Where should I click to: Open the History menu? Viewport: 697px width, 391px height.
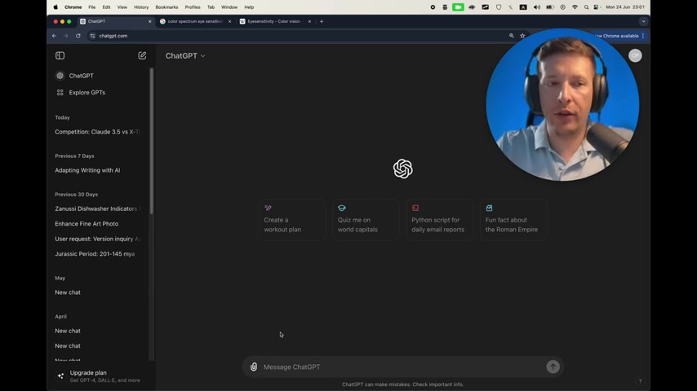pyautogui.click(x=141, y=7)
